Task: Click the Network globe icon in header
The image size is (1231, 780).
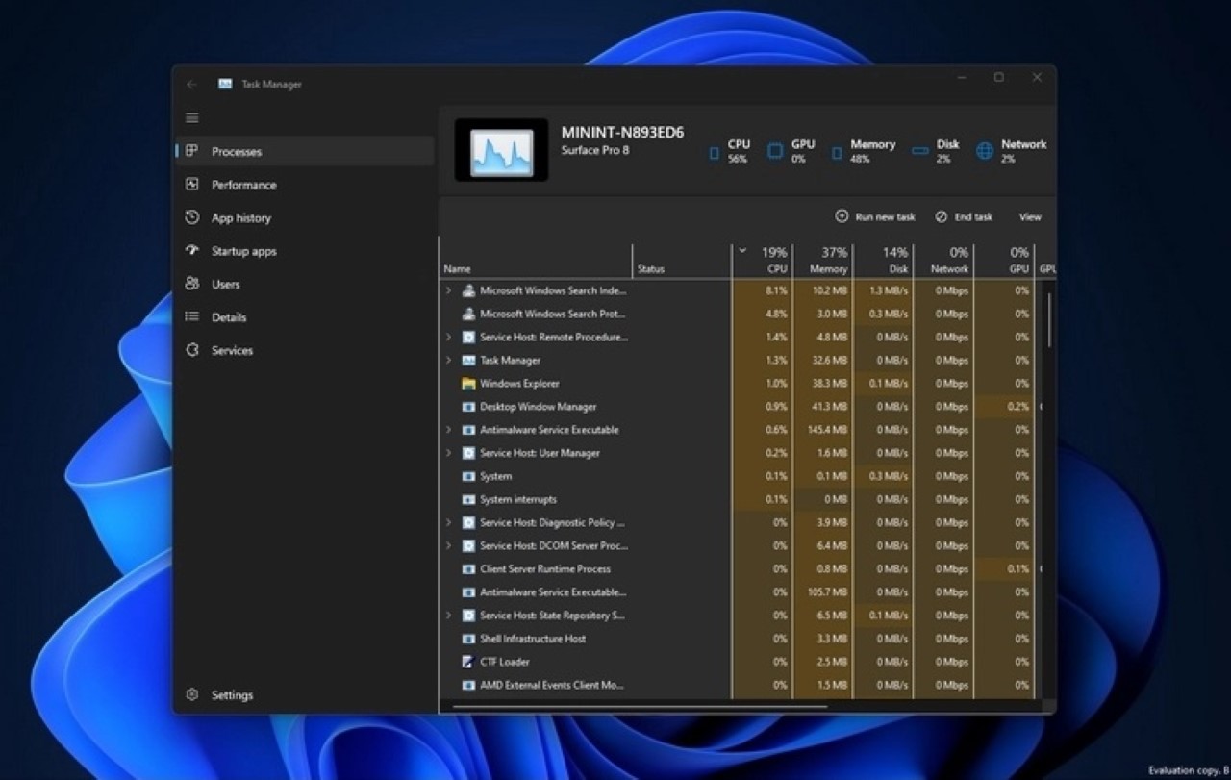Action: pos(985,151)
